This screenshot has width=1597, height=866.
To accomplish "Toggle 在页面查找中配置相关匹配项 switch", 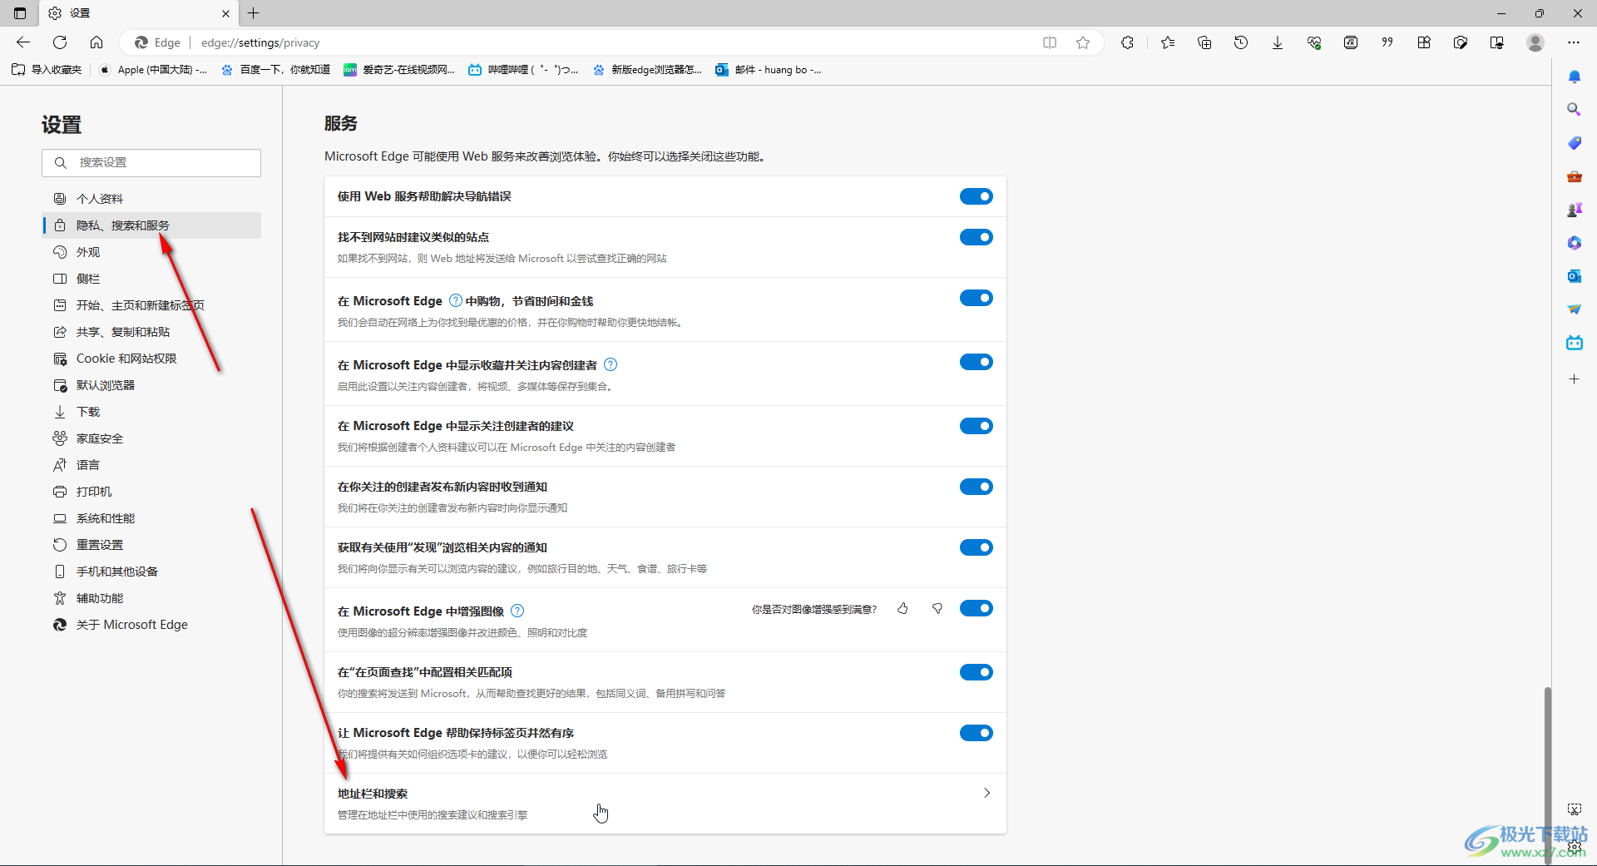I will (976, 672).
